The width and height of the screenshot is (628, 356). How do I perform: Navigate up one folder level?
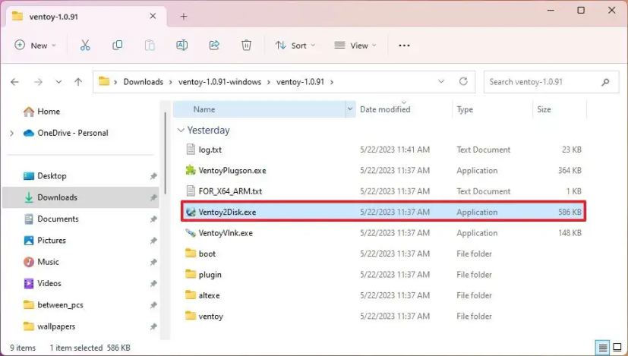pos(78,82)
